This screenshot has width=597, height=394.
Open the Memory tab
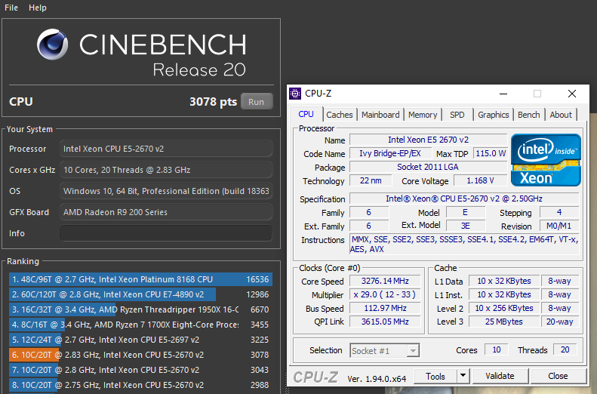point(423,115)
